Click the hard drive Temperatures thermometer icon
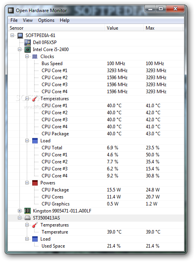This screenshot has height=262, width=195. click(35, 225)
